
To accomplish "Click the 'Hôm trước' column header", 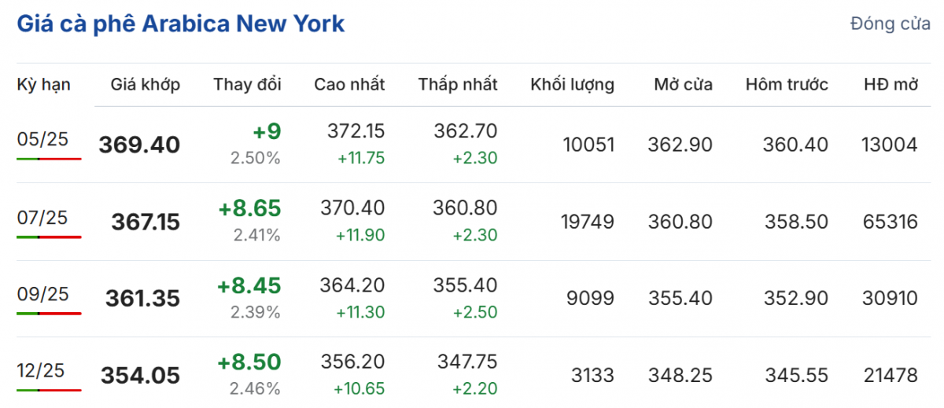I will [787, 85].
